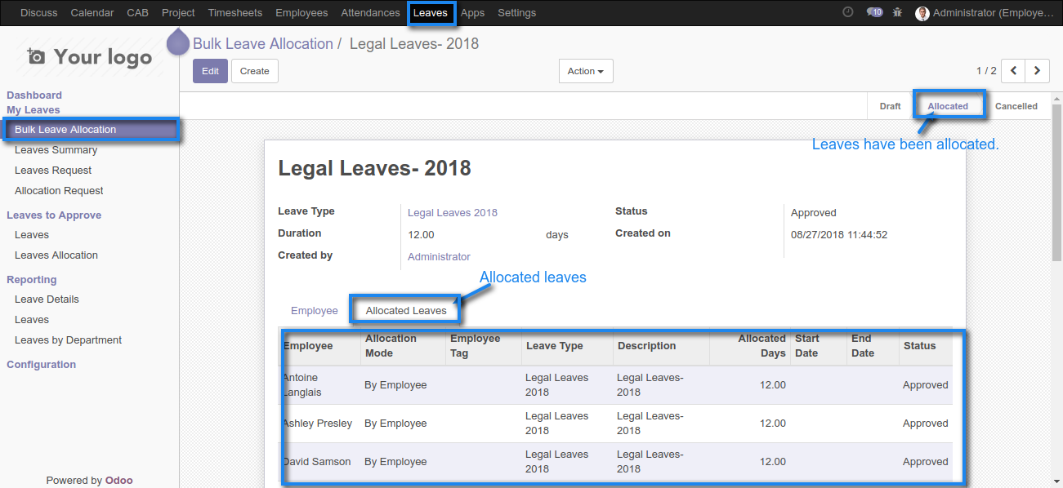Open the Calendar menu
Screen dimensions: 1063x488
click(x=92, y=12)
